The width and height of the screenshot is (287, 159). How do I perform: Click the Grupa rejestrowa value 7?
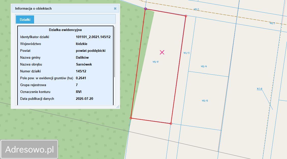77,85
